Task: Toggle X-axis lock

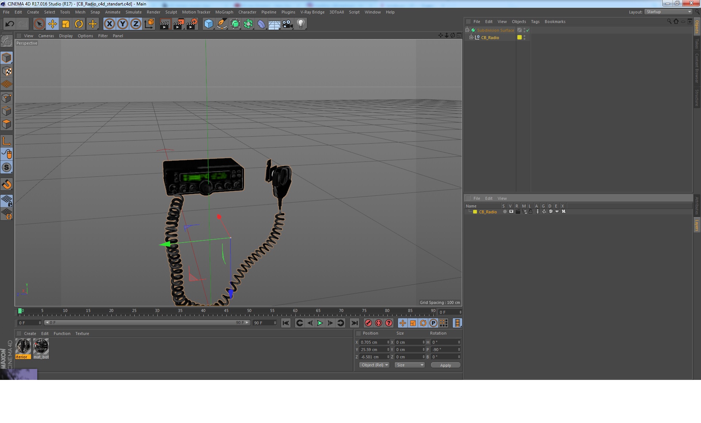Action: pos(109,24)
